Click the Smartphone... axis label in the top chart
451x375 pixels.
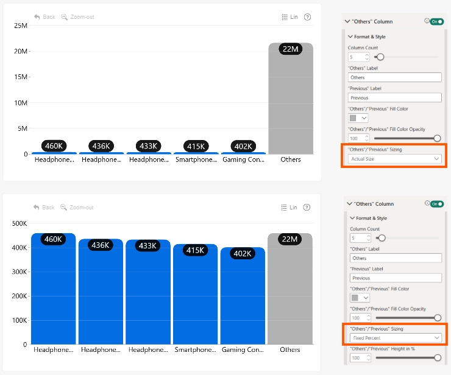[196, 159]
